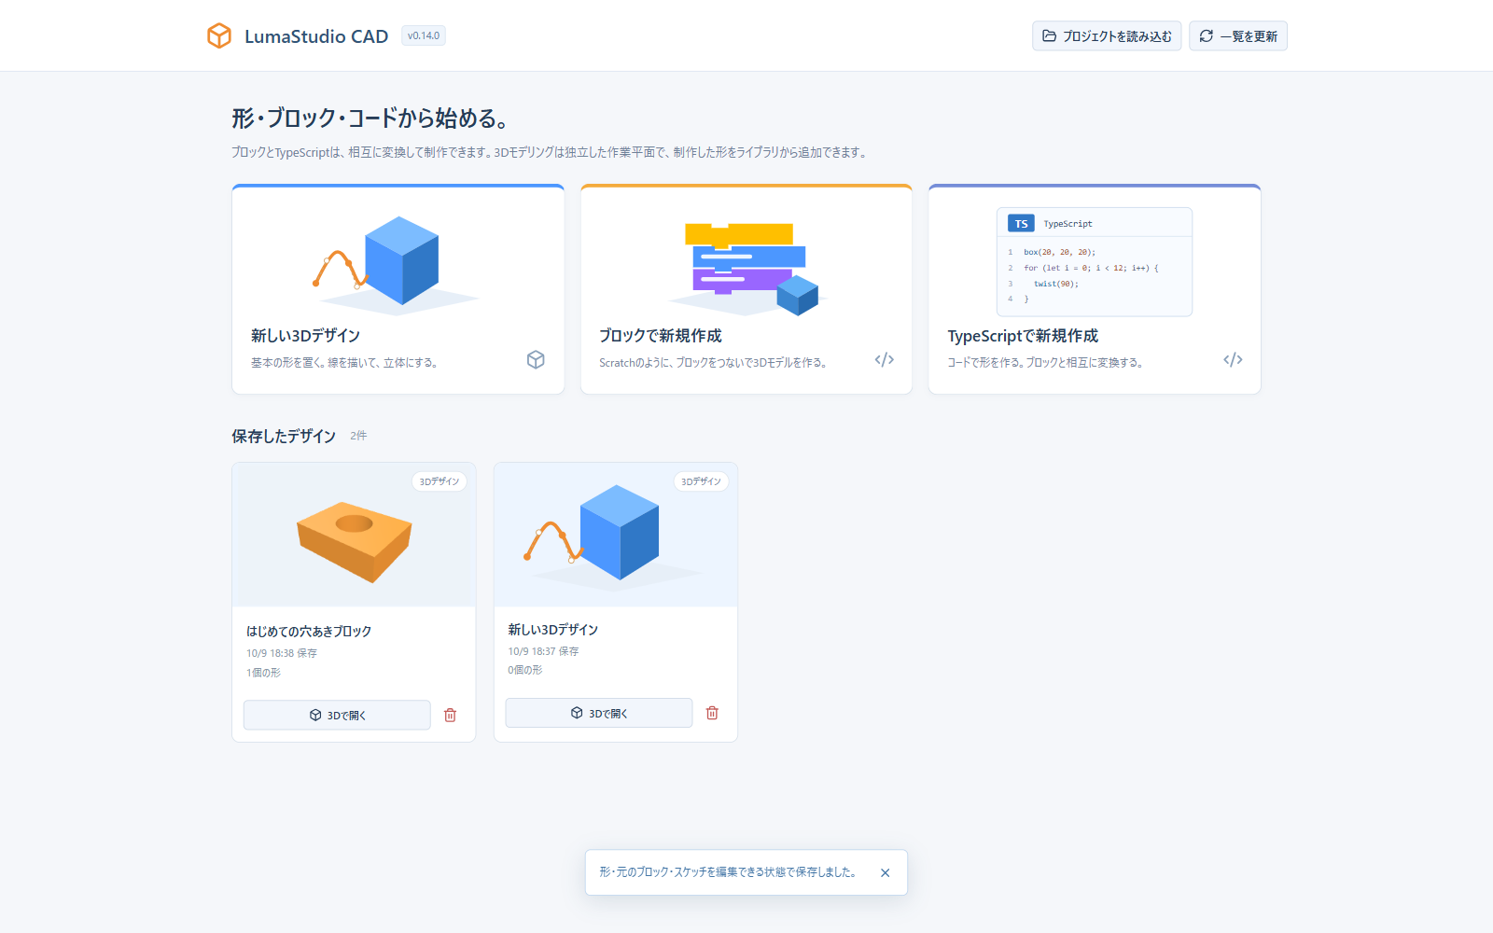The image size is (1493, 933).
Task: Click the stacked blocks illustration
Action: tap(746, 269)
